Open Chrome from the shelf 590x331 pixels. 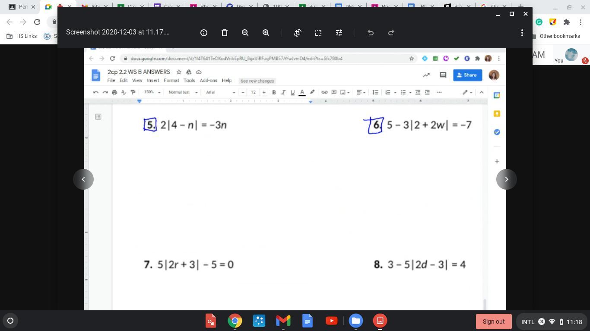coord(235,321)
